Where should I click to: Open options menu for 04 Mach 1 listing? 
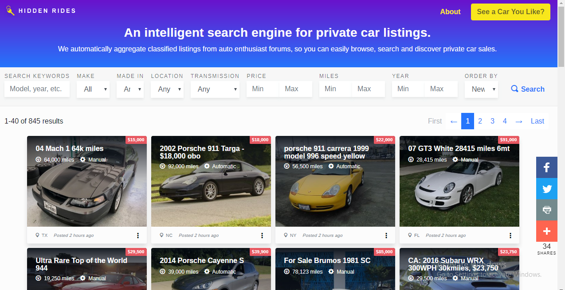[138, 236]
